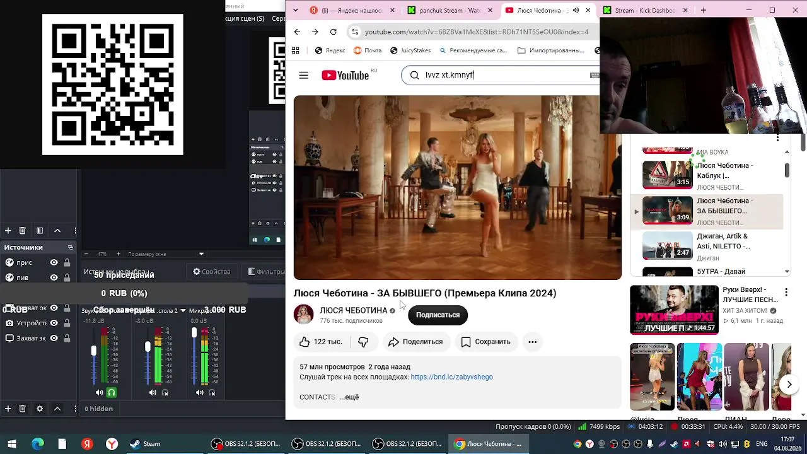
Task: Disable monitoring on first audio channel
Action: click(x=112, y=392)
